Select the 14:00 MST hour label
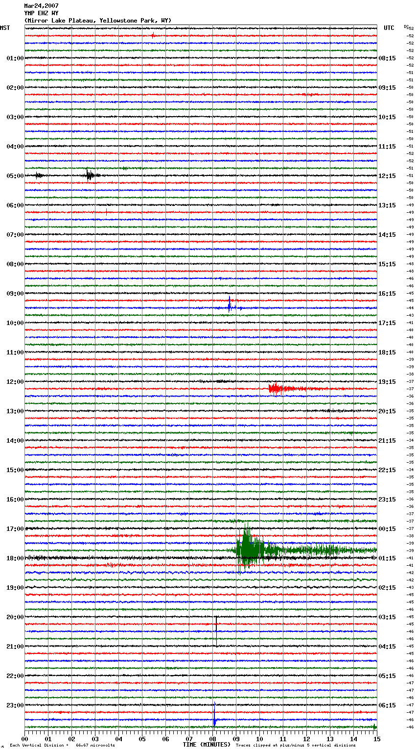The width and height of the screenshot is (416, 752). click(15, 441)
